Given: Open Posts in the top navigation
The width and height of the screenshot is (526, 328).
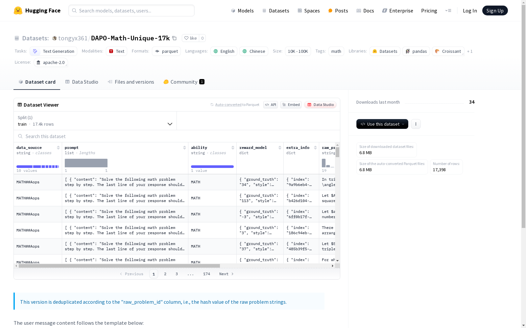Looking at the screenshot, I should click(x=338, y=10).
